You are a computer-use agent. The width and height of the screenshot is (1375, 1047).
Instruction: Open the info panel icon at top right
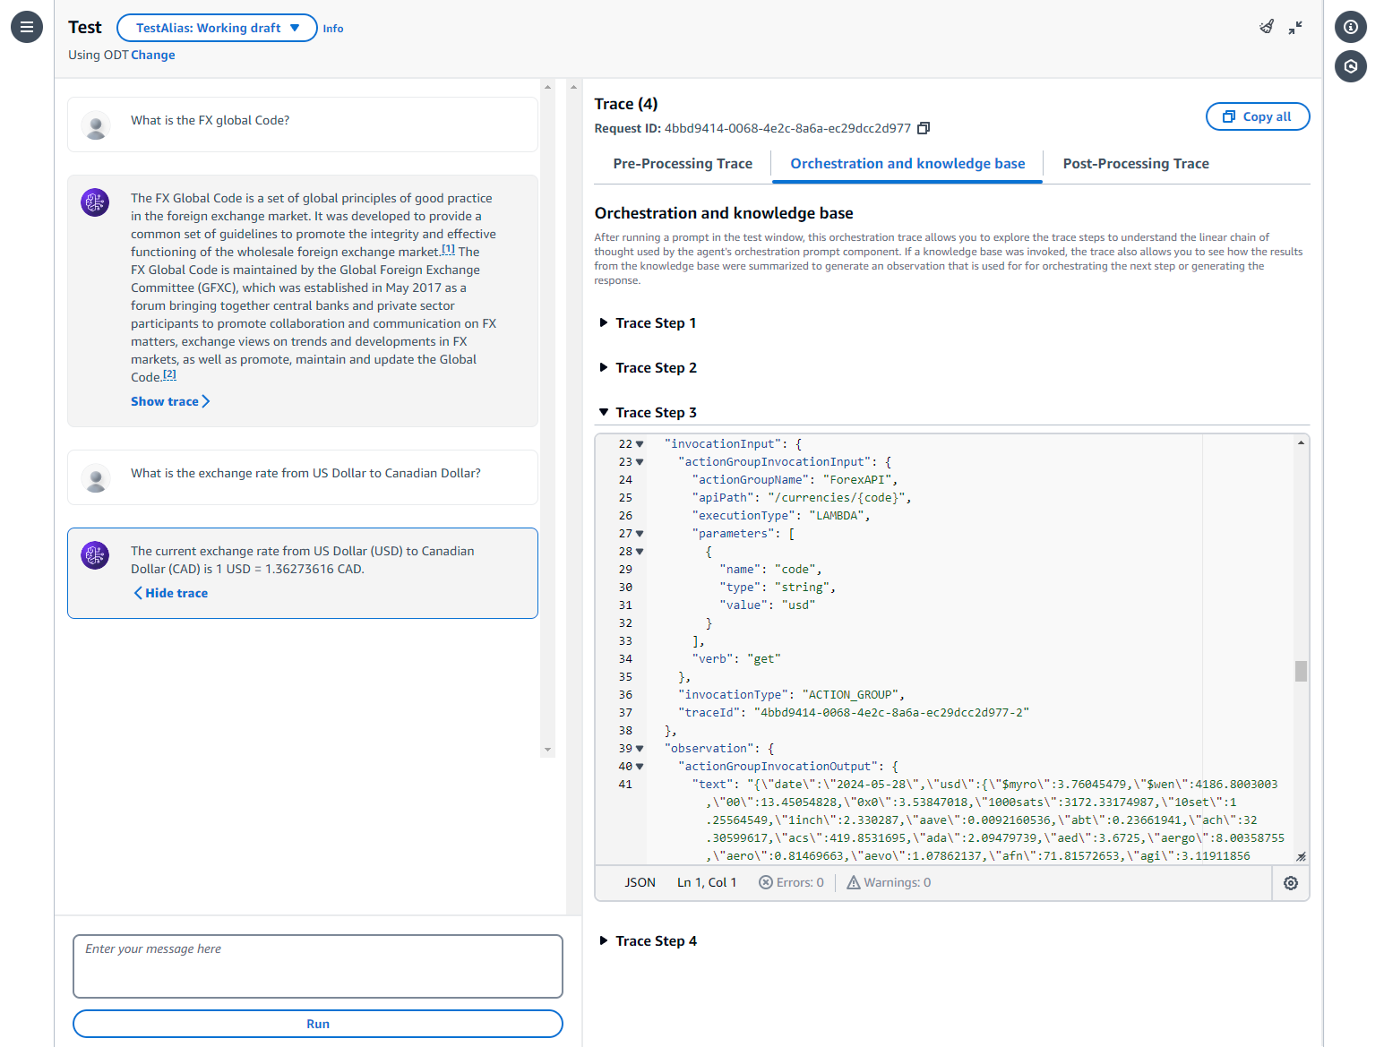click(x=1351, y=27)
